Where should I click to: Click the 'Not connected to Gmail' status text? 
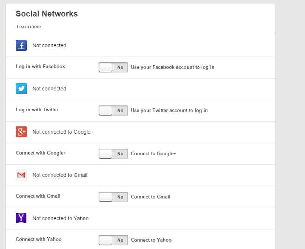60,175
